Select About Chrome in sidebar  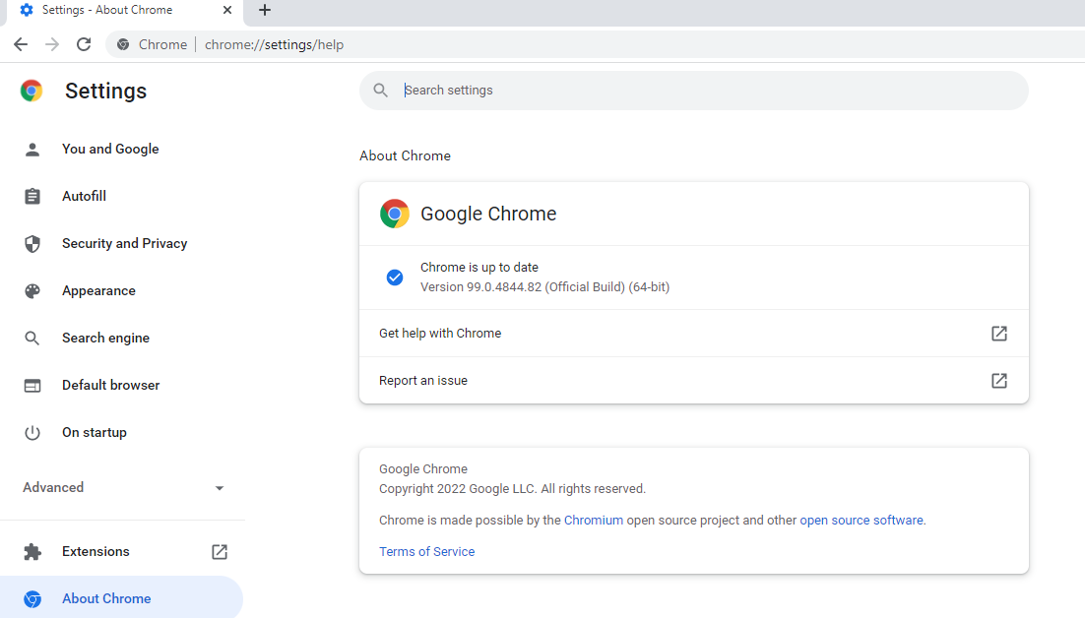[x=106, y=598]
